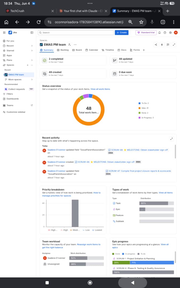Click the Jira search field
The width and height of the screenshot is (180, 288).
pos(76,33)
